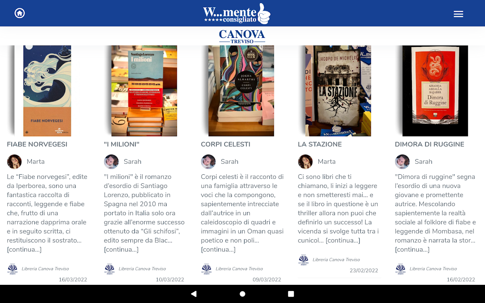This screenshot has height=303, width=485.
Task: Select Libreria Canova Treviso under Dimora di Ruggine
Action: [433, 269]
